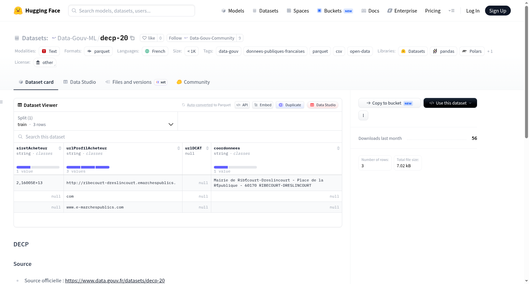Copy the dataset name with the copy icon
The width and height of the screenshot is (529, 284).
(x=132, y=38)
